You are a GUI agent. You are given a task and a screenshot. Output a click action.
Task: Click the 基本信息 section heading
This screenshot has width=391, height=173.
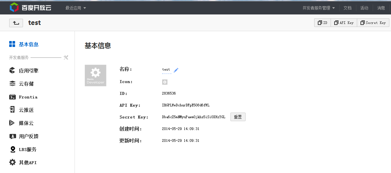point(98,46)
